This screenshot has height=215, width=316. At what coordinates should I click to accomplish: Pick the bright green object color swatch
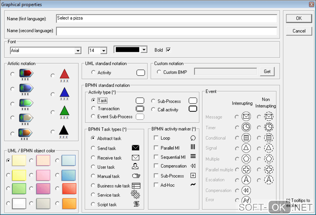click(x=19, y=188)
